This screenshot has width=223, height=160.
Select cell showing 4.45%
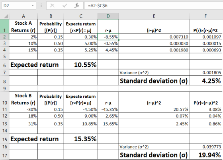click(x=108, y=50)
